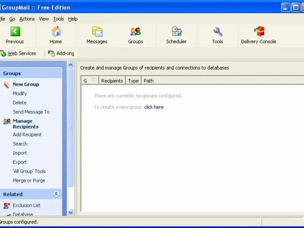Open the Actions menu

coord(27,19)
